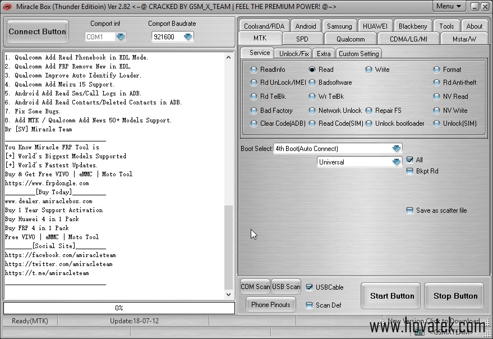The height and width of the screenshot is (339, 493).
Task: Select the SPD tab
Action: pyautogui.click(x=302, y=39)
